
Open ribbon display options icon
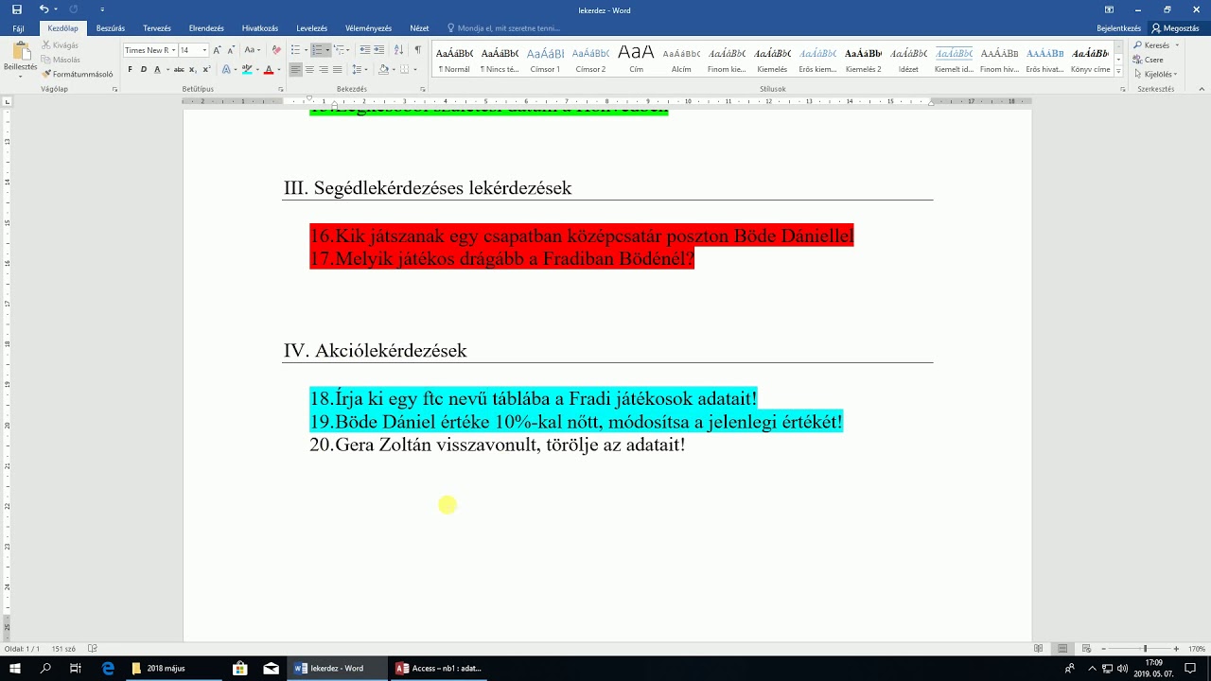pyautogui.click(x=1109, y=9)
